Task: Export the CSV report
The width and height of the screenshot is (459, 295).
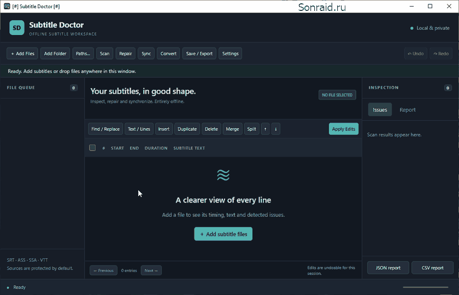Action: pos(432,268)
